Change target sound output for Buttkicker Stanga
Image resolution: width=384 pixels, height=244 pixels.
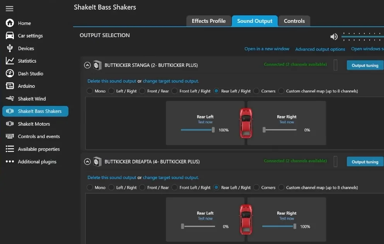coord(171,81)
